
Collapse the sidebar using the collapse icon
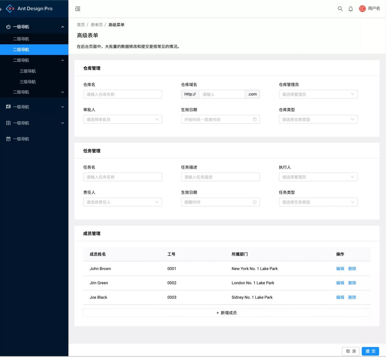[77, 9]
